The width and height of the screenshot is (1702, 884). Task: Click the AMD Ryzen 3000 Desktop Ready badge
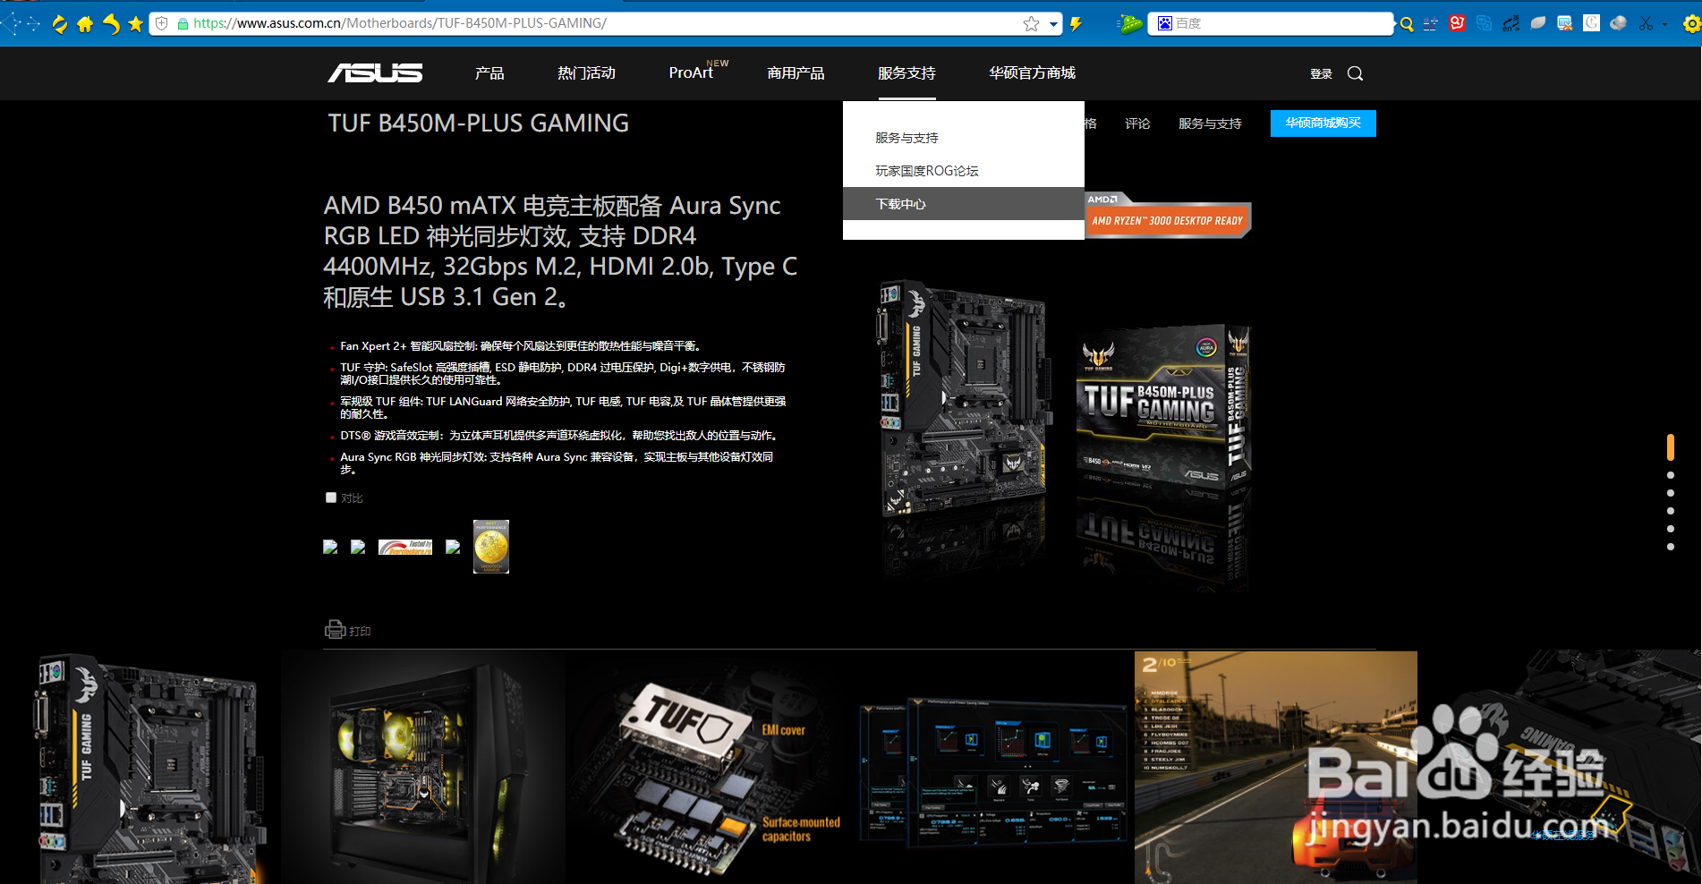(x=1168, y=216)
